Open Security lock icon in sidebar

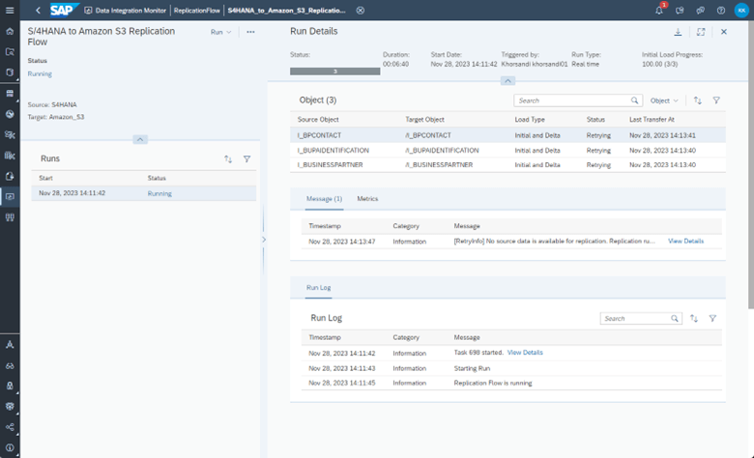(10, 386)
